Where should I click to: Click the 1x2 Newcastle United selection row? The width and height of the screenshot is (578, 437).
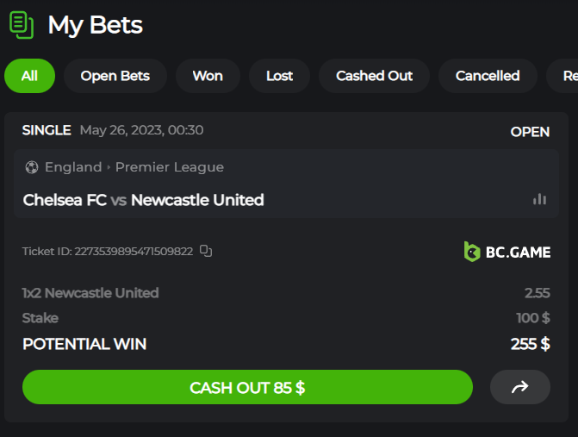click(x=90, y=293)
